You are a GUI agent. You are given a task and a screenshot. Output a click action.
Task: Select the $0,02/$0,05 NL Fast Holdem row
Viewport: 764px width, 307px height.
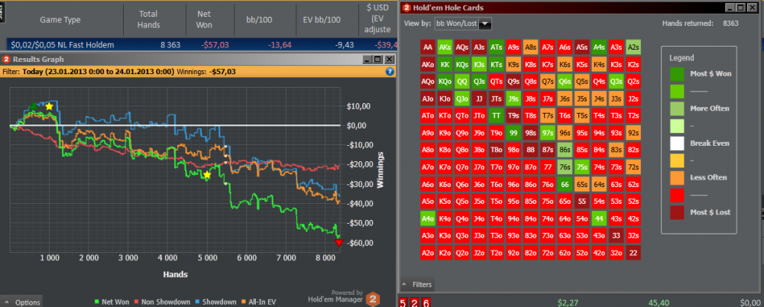coord(61,45)
